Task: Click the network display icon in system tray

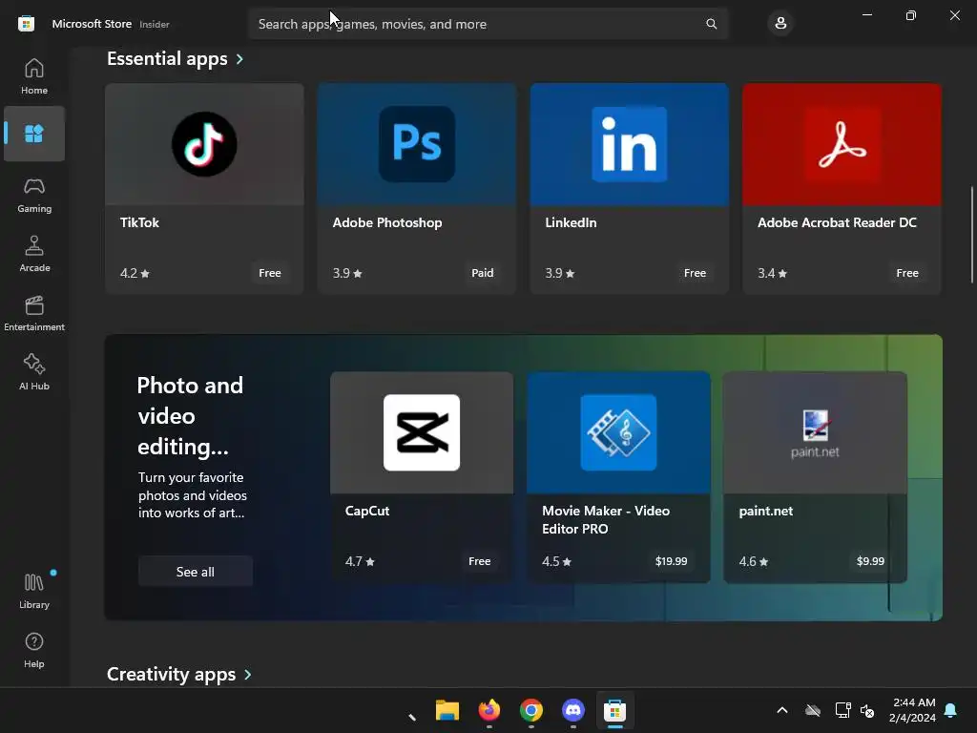Action: click(842, 710)
